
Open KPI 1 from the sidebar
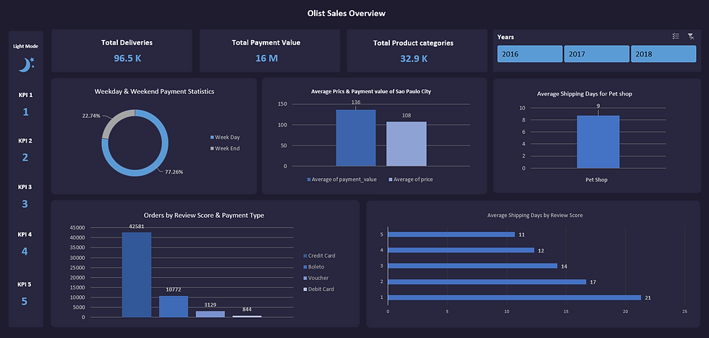tap(25, 111)
